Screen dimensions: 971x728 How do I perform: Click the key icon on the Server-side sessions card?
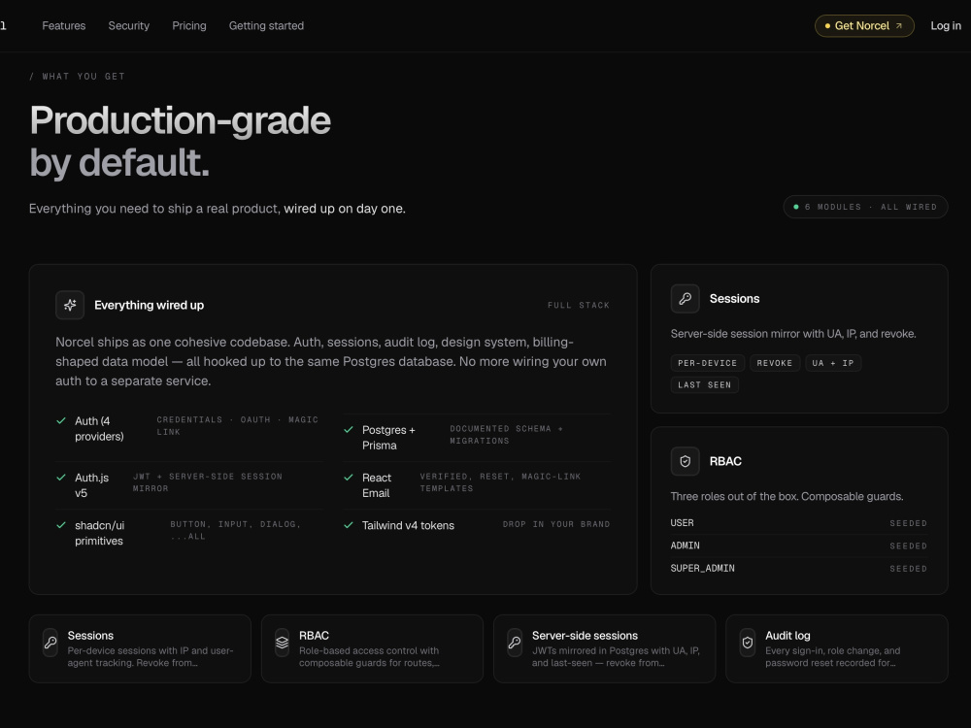coord(515,643)
